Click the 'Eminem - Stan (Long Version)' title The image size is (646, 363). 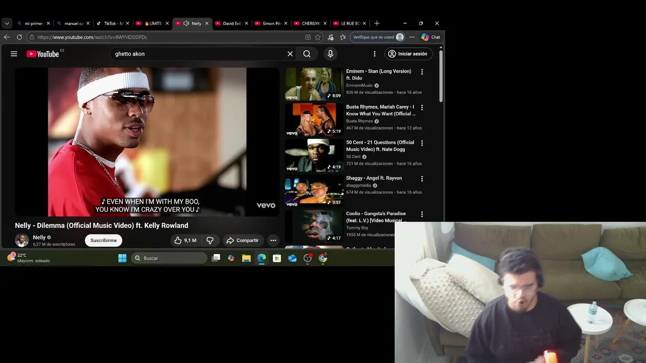379,75
